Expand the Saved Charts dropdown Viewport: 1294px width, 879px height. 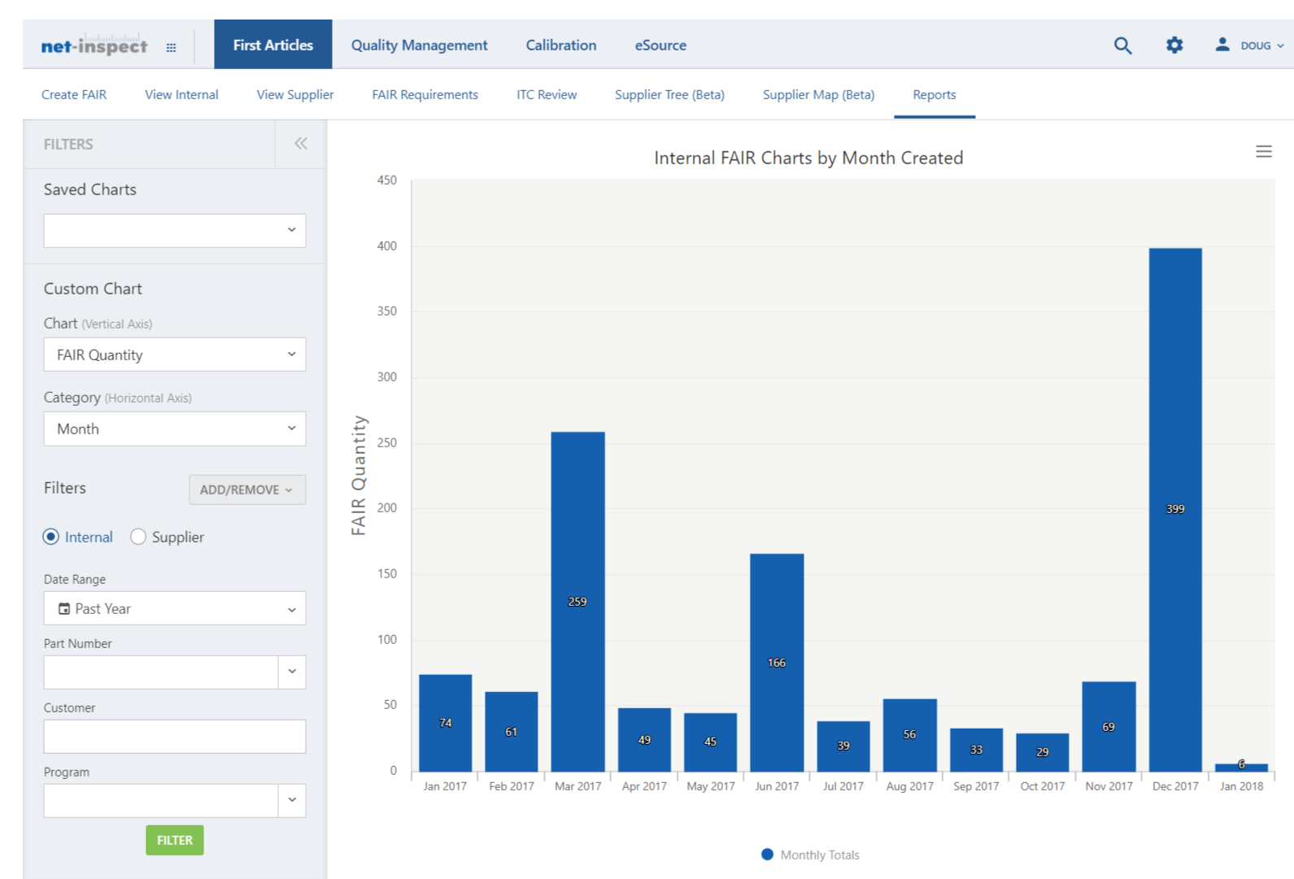[175, 231]
